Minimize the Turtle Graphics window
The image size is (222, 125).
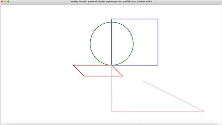point(5,1)
